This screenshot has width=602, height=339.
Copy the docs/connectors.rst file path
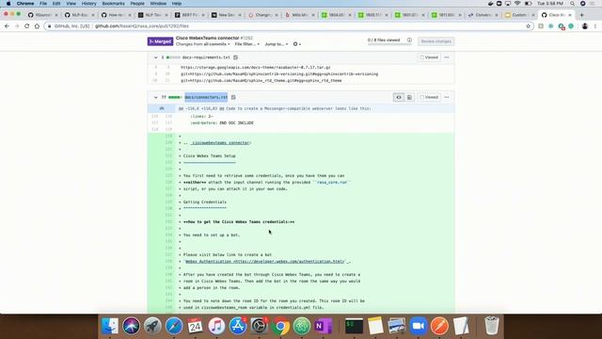(x=233, y=97)
